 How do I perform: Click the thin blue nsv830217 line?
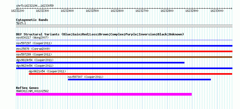pos(124,40)
